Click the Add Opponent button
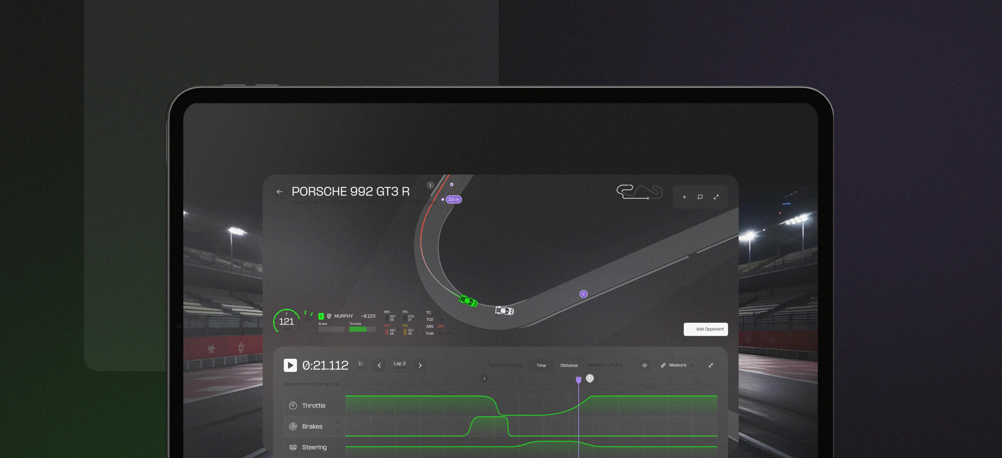The image size is (1002, 458). [706, 329]
